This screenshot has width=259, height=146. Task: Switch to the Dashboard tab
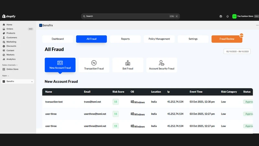pos(58,39)
